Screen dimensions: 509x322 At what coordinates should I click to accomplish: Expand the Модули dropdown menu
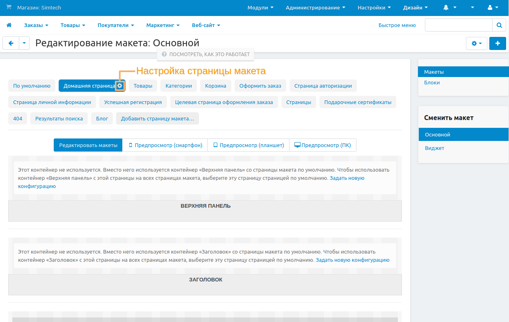(x=260, y=8)
